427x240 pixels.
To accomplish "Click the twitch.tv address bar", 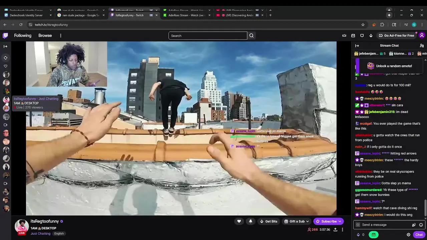I will 197,25.
